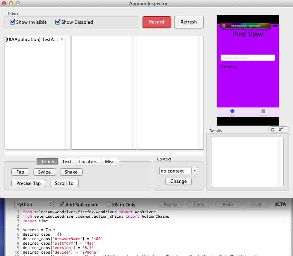
Task: Click the rotate 0° screenshot button
Action: coord(278,129)
